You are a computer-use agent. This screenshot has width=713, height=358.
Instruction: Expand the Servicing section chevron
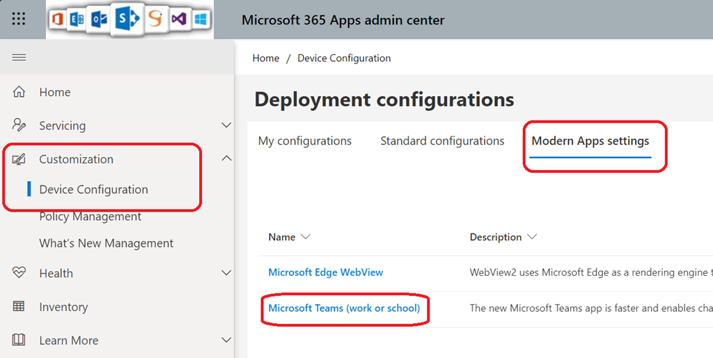226,125
